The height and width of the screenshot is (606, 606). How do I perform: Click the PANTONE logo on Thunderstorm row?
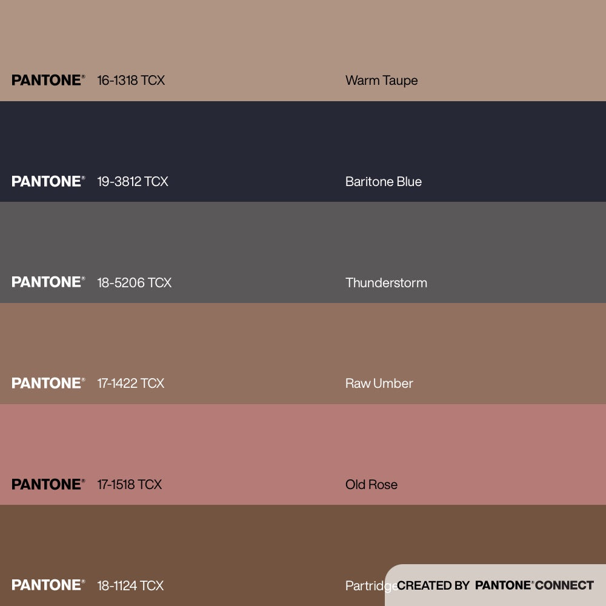tap(48, 282)
